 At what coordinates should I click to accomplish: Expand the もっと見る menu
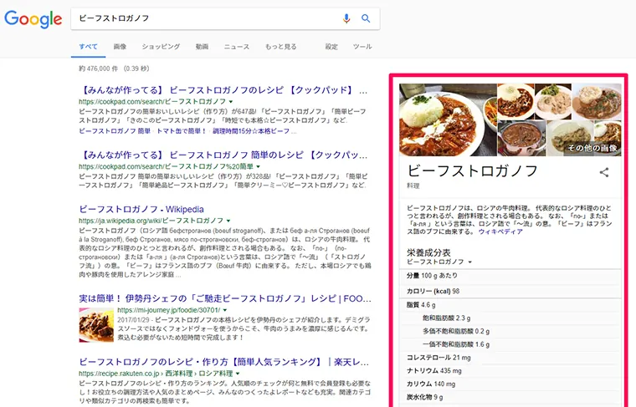(280, 47)
